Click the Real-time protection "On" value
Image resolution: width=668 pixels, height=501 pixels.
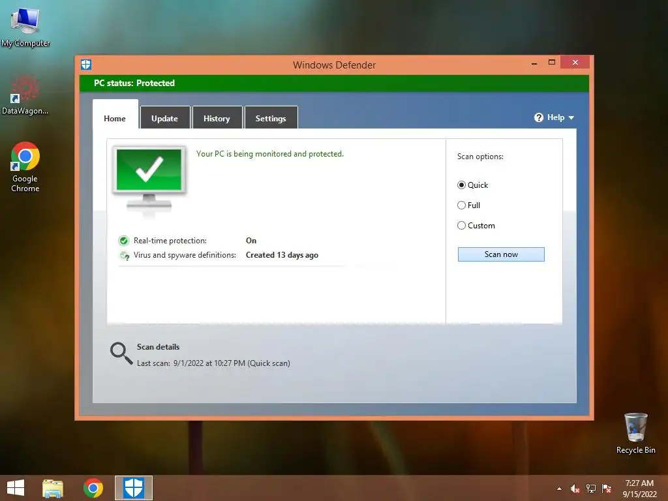(x=251, y=241)
